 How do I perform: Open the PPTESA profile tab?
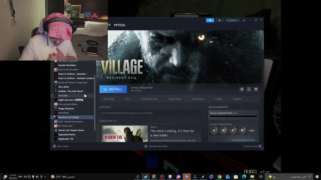pos(119,25)
